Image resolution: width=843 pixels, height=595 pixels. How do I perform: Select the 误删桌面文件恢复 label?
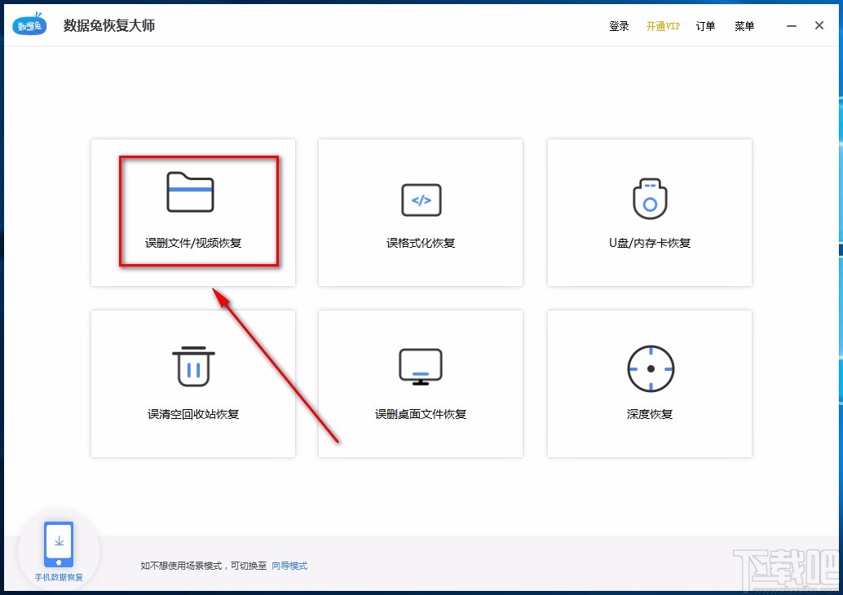421,414
